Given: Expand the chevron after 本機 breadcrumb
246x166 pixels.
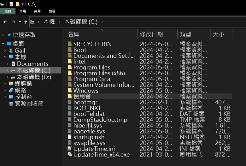Looking at the screenshot, I should (x=59, y=22).
